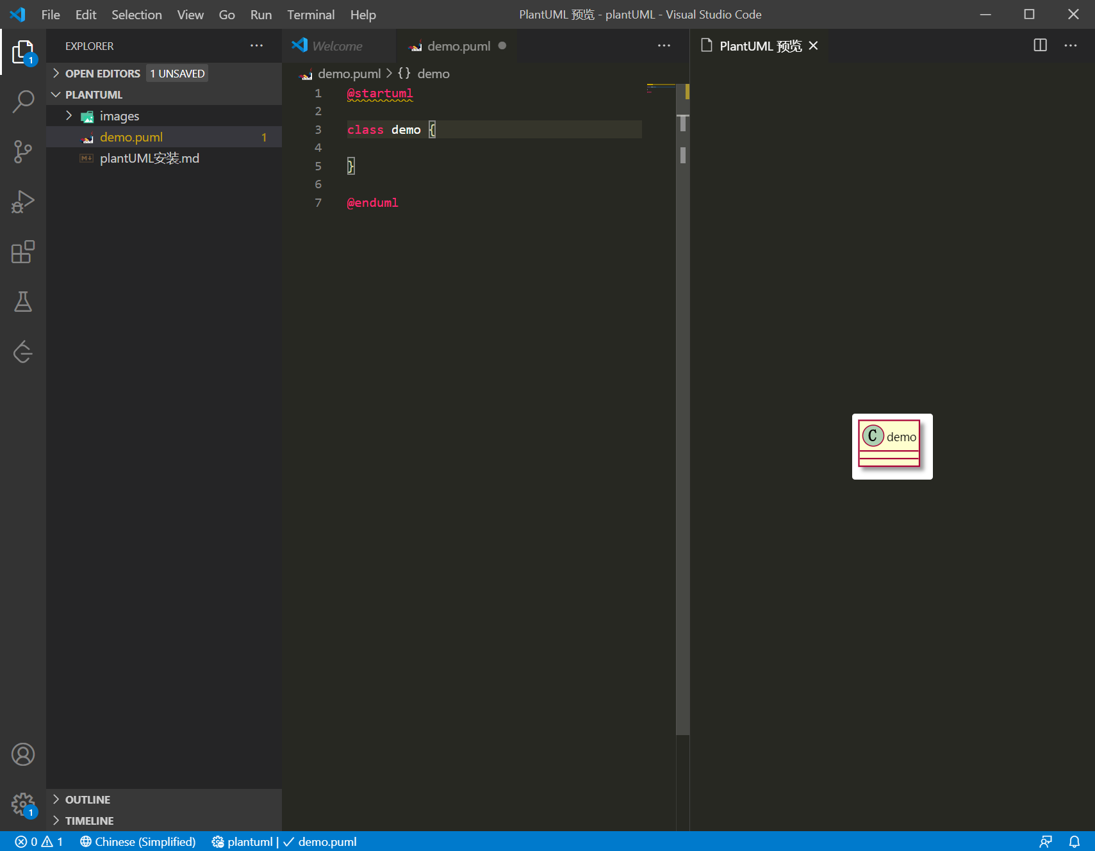The height and width of the screenshot is (851, 1095).
Task: Open the Run and Debug view
Action: [x=23, y=202]
